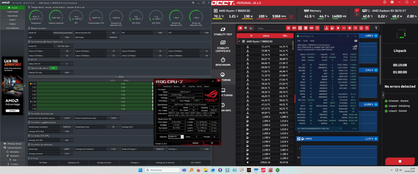Collapse Ryzen Master sidebar with double-chevron icon
418x174 pixels.
25,86
